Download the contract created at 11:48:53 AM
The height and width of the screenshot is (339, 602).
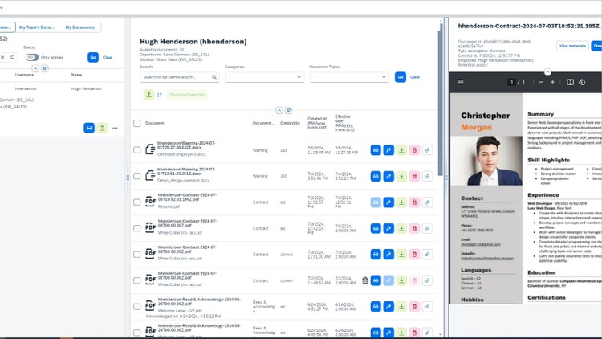point(401,280)
